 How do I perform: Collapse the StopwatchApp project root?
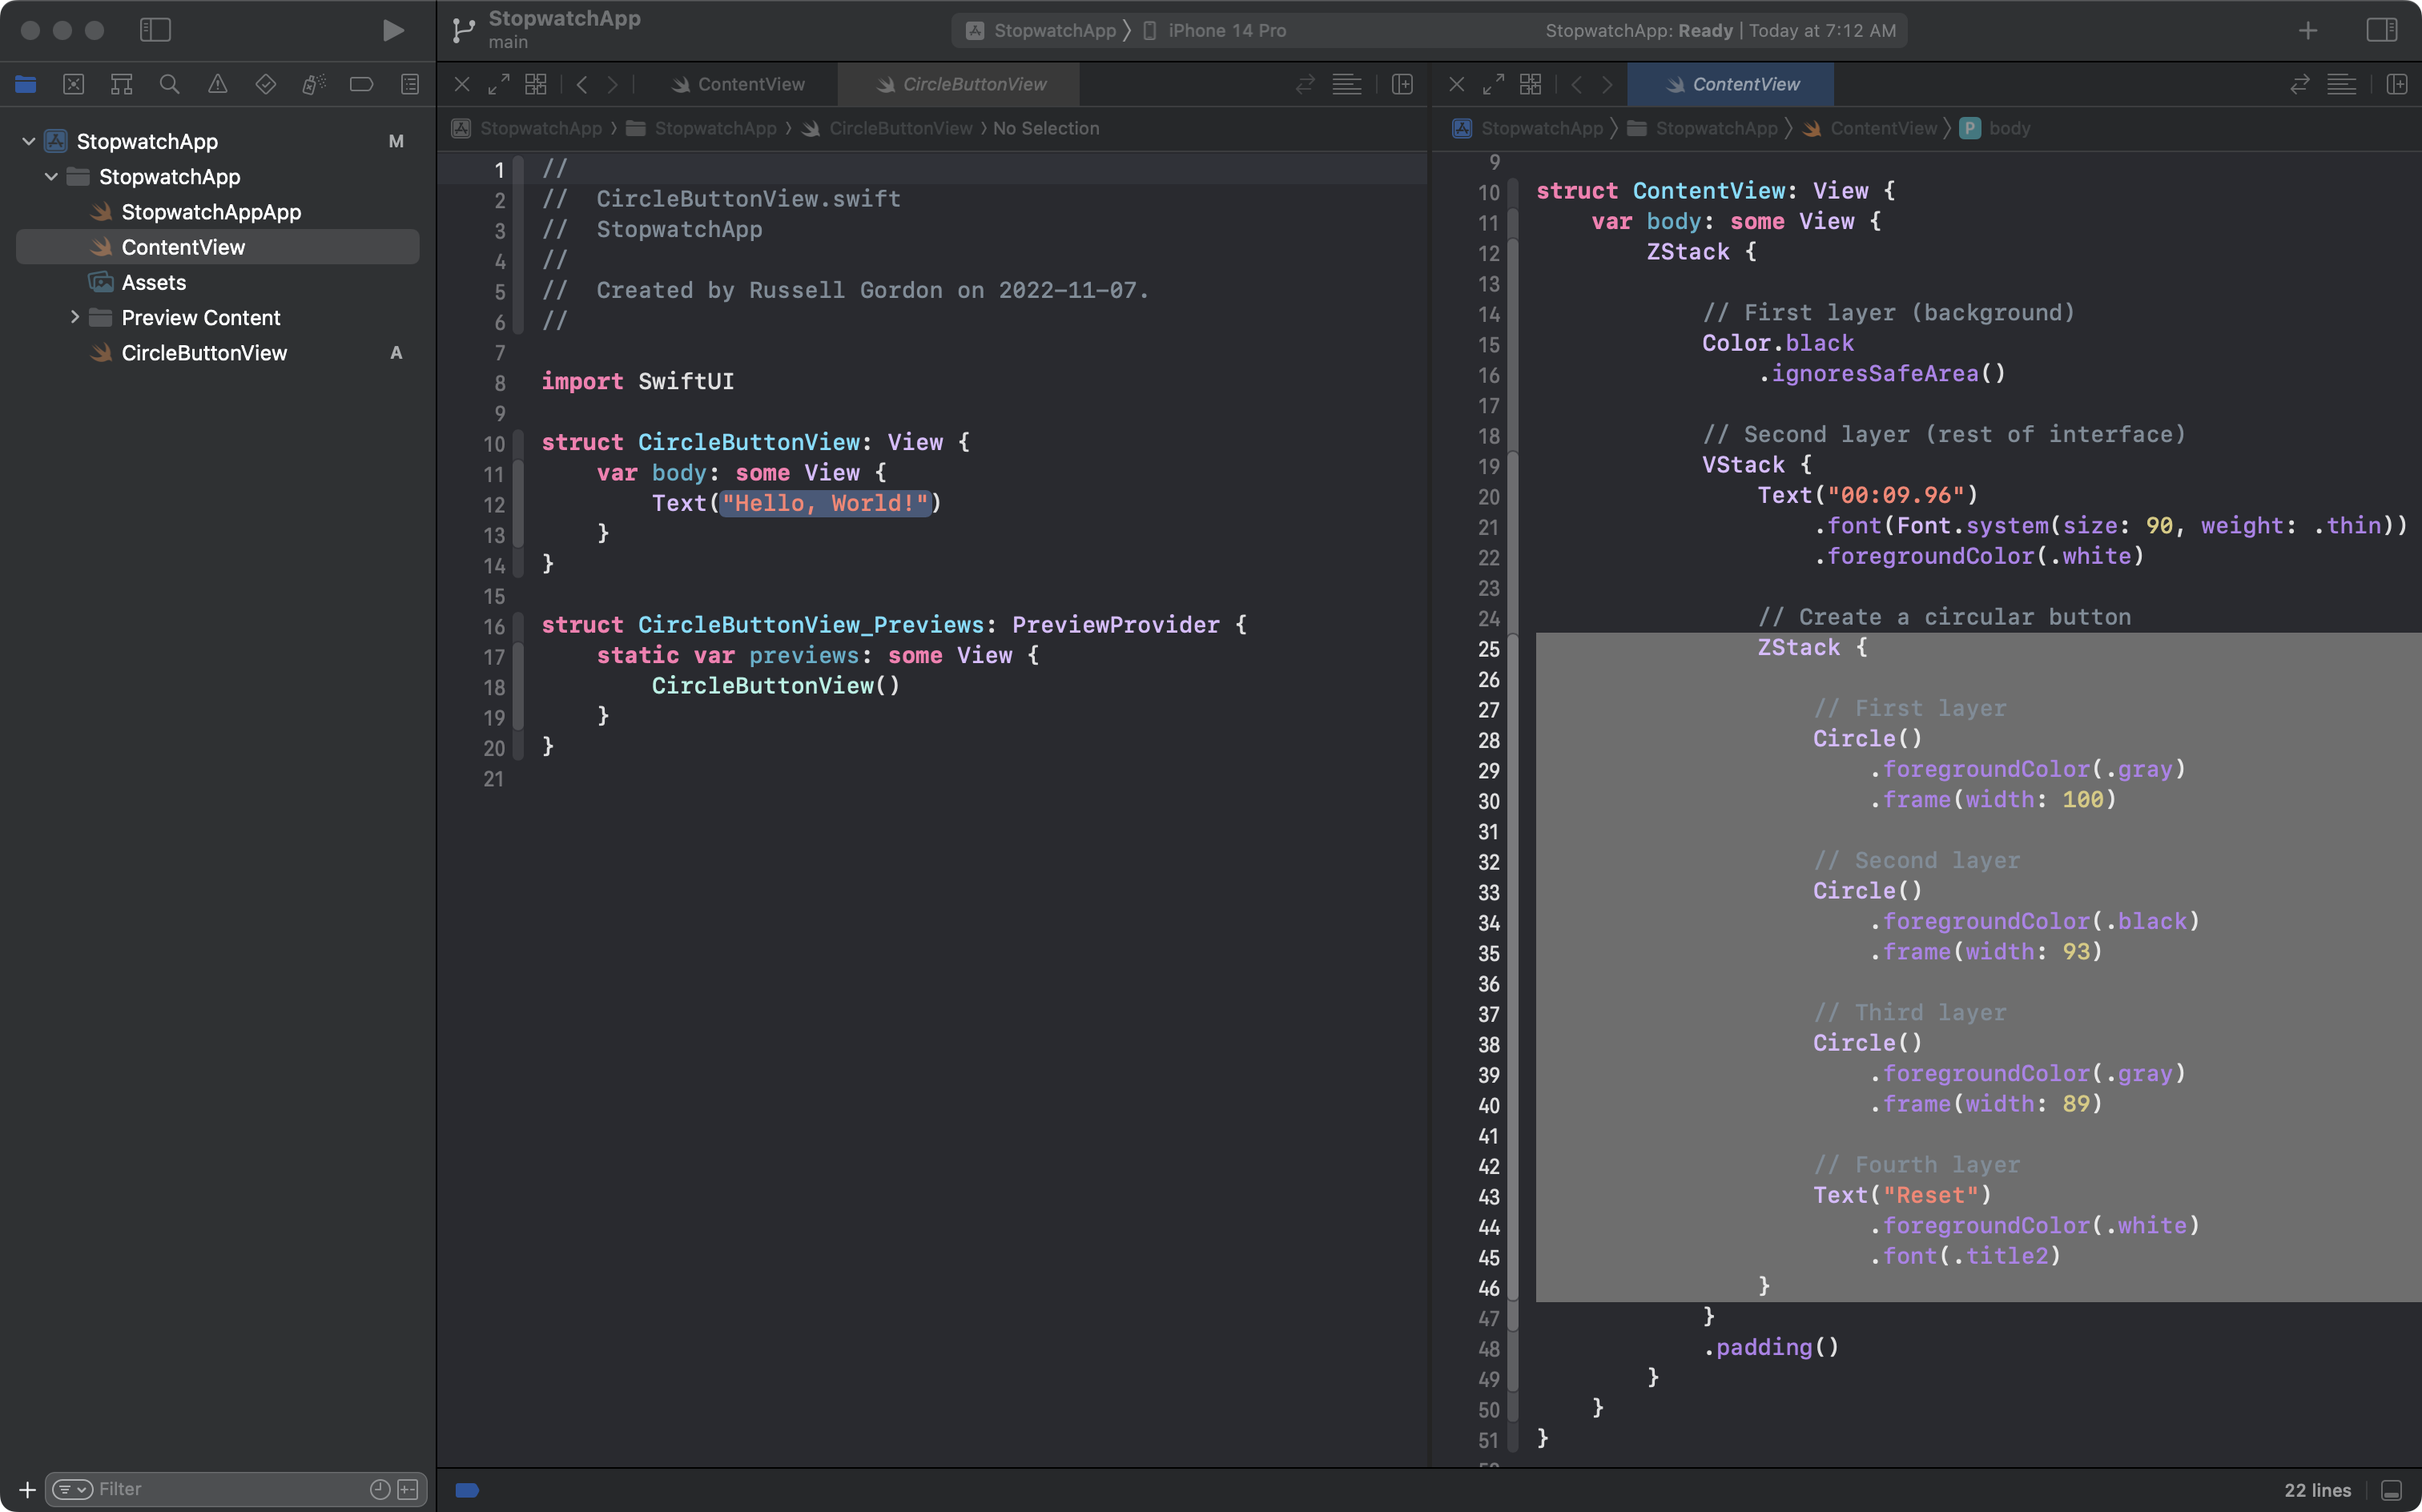(x=29, y=141)
